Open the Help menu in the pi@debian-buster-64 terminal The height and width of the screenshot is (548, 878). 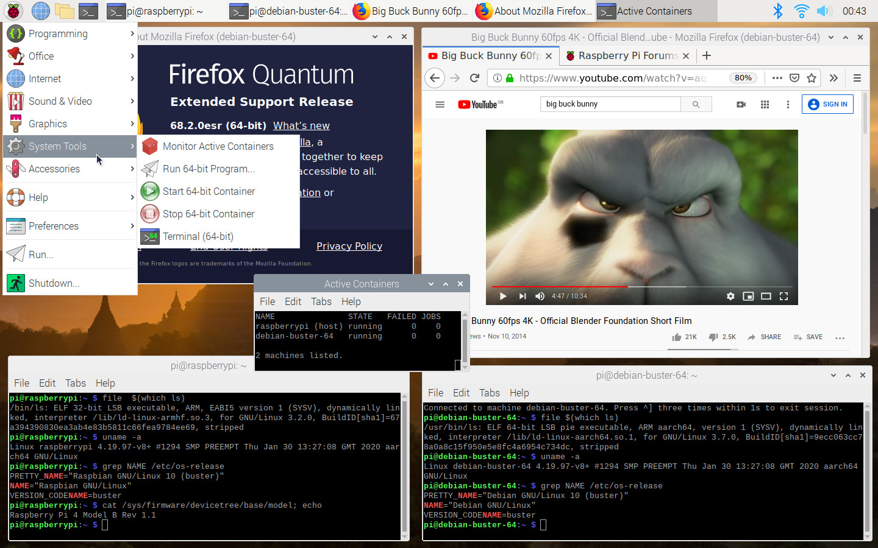[519, 393]
